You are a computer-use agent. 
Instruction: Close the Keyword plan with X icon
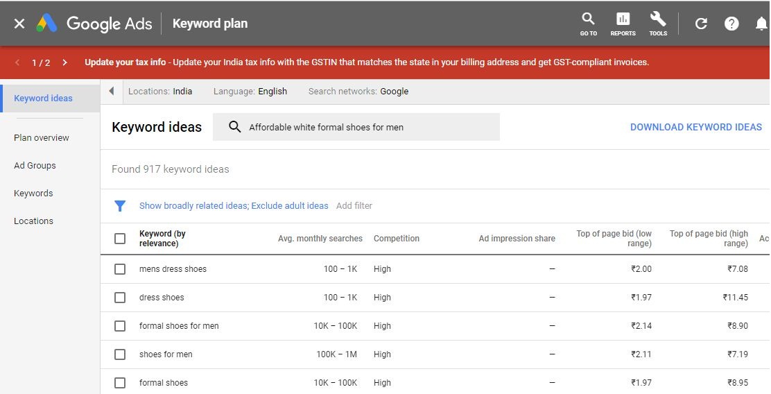(x=19, y=24)
